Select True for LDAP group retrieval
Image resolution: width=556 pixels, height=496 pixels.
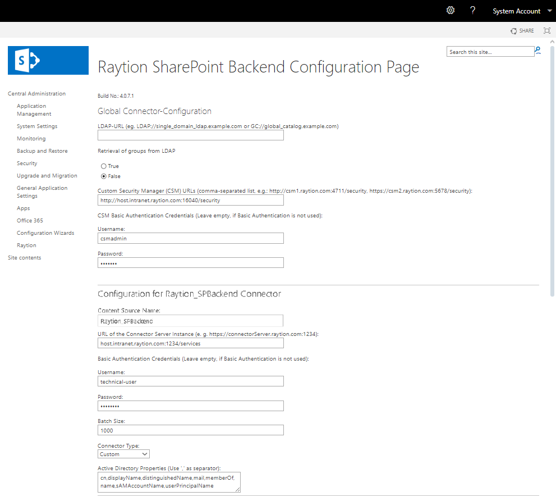point(103,166)
